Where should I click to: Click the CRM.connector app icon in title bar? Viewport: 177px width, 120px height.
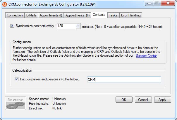coord(5,4)
